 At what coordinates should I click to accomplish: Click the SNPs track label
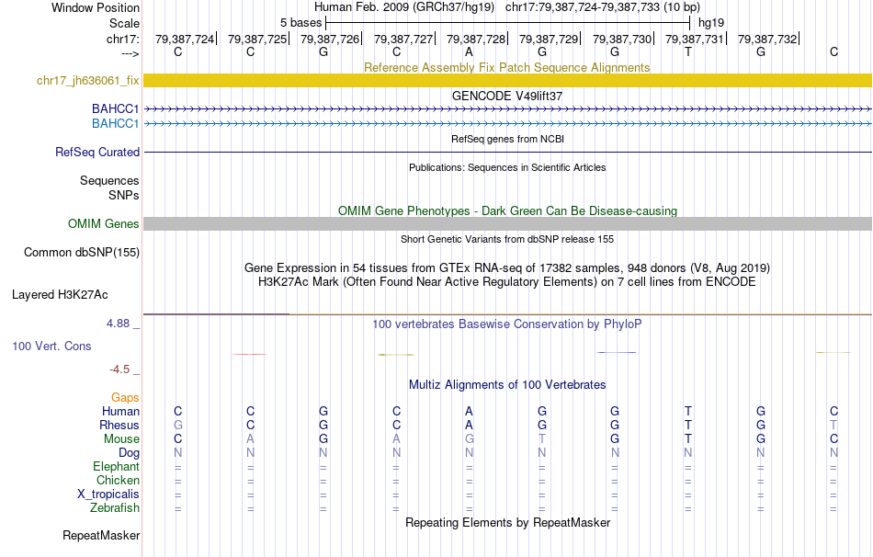point(124,195)
